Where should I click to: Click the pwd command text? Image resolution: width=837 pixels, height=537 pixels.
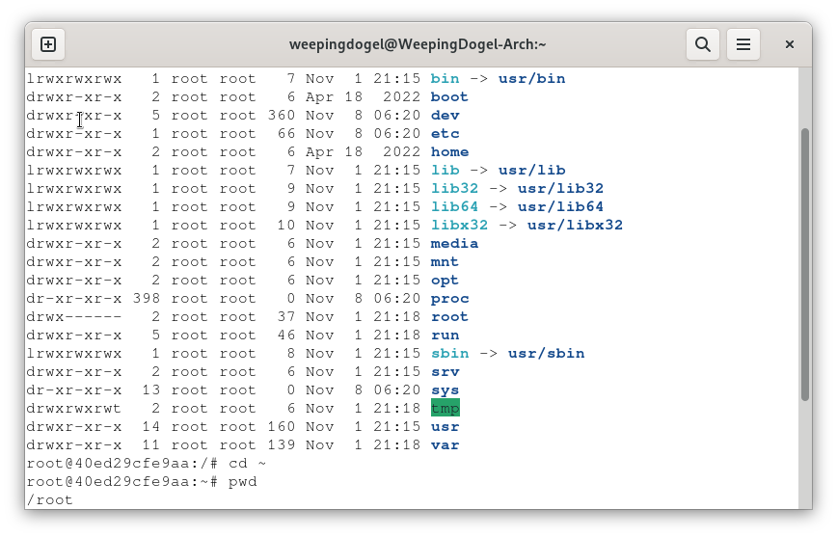243,482
